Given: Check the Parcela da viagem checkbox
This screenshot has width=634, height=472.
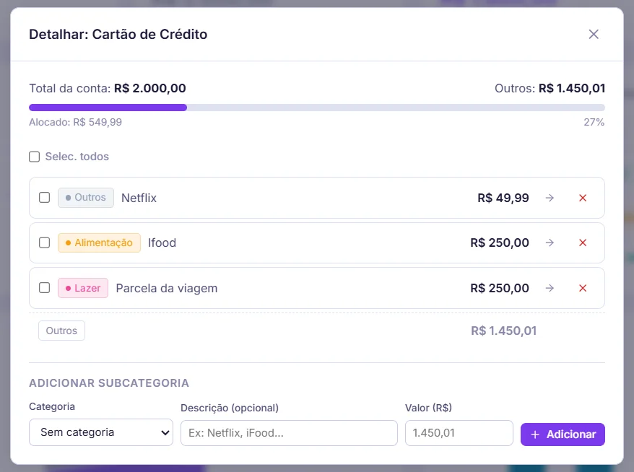Looking at the screenshot, I should pos(44,288).
